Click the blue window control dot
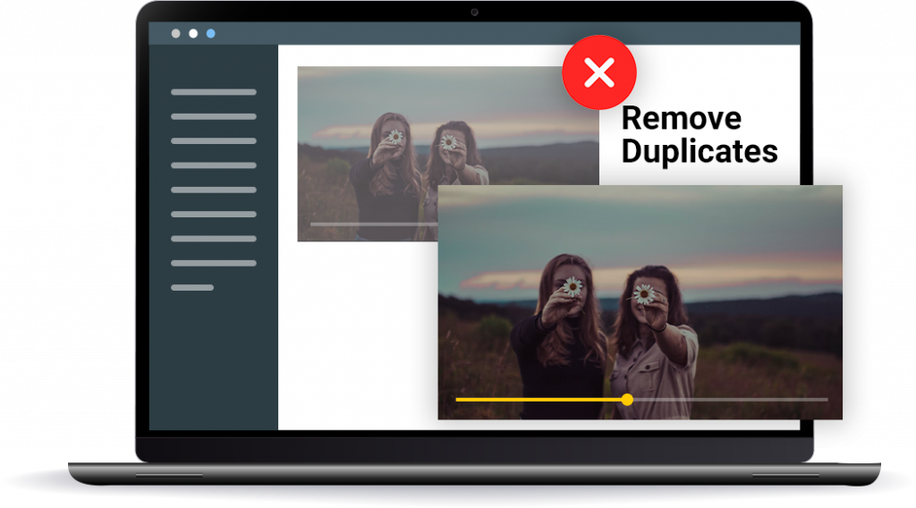Screen dimensions: 916x508 [211, 33]
